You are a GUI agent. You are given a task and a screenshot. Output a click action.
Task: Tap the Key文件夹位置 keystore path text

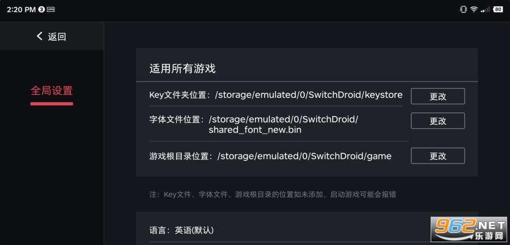click(276, 94)
